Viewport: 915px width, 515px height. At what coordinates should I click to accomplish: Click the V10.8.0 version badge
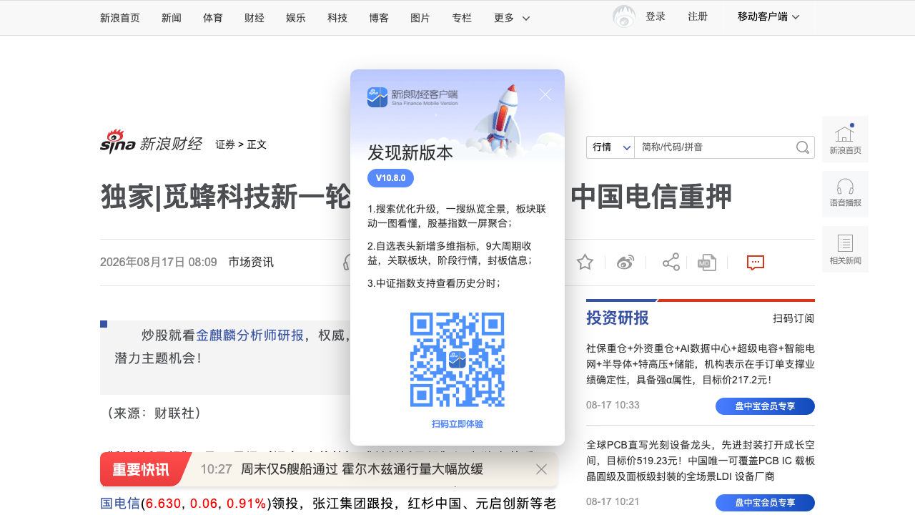(390, 178)
